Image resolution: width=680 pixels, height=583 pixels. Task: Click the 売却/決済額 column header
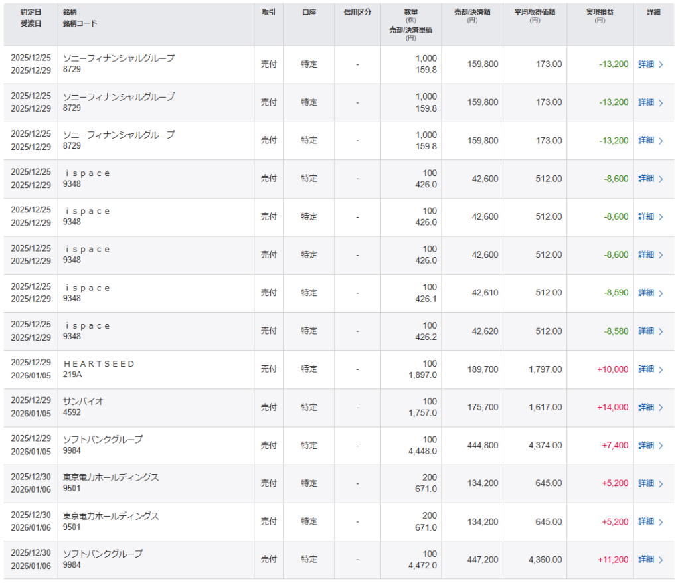470,12
